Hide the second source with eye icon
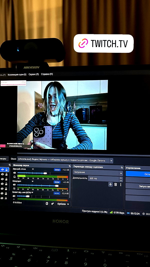Image resolution: width=150 pixels, height=267 pixels. 2,174
